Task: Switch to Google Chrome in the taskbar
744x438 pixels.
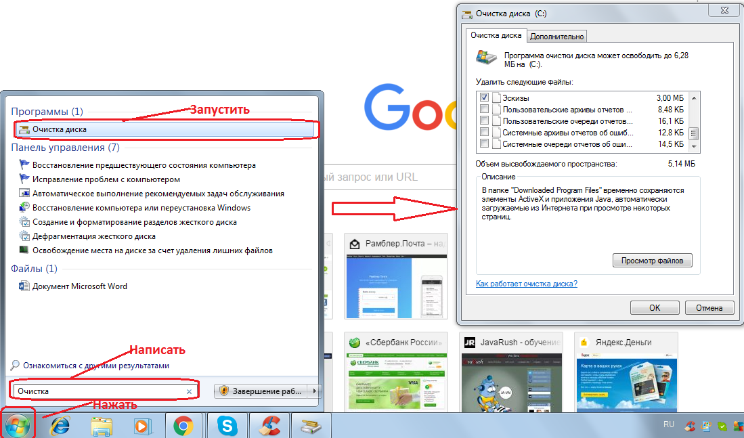Action: [183, 425]
